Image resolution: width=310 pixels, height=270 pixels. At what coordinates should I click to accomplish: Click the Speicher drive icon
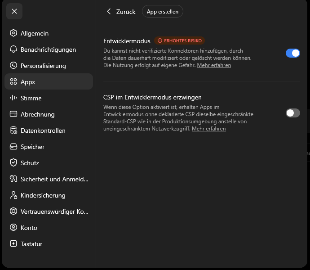coord(13,147)
